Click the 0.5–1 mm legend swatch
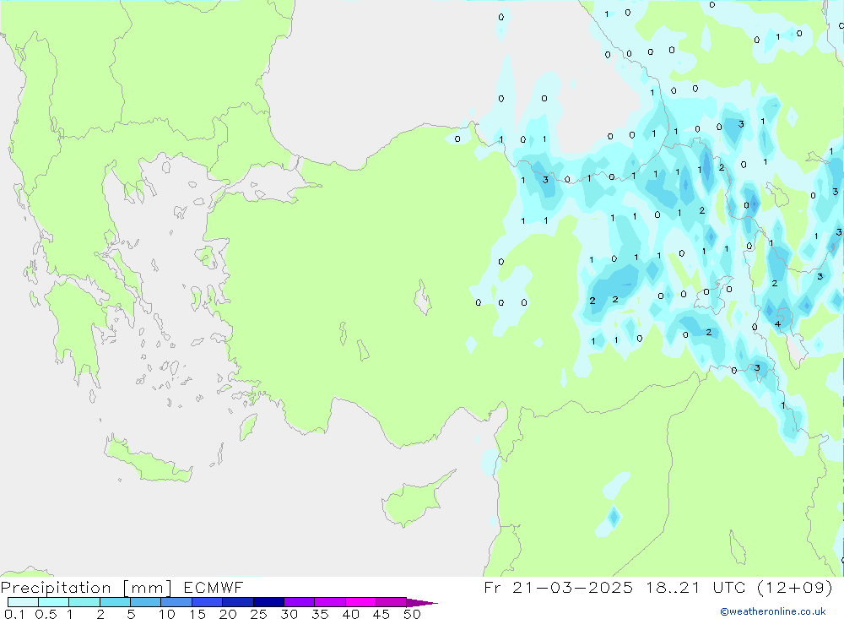Image resolution: width=844 pixels, height=619 pixels. click(54, 602)
